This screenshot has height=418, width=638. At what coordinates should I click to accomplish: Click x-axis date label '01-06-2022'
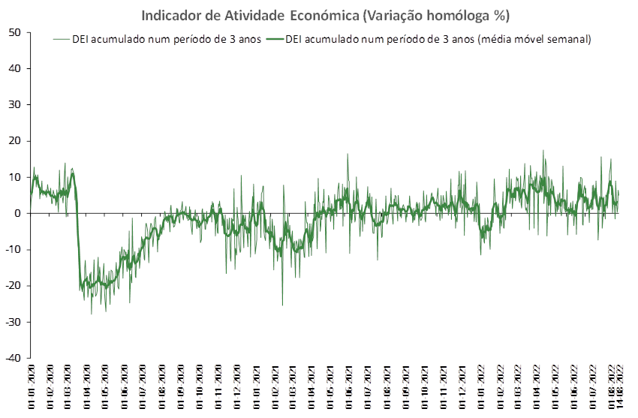click(573, 386)
